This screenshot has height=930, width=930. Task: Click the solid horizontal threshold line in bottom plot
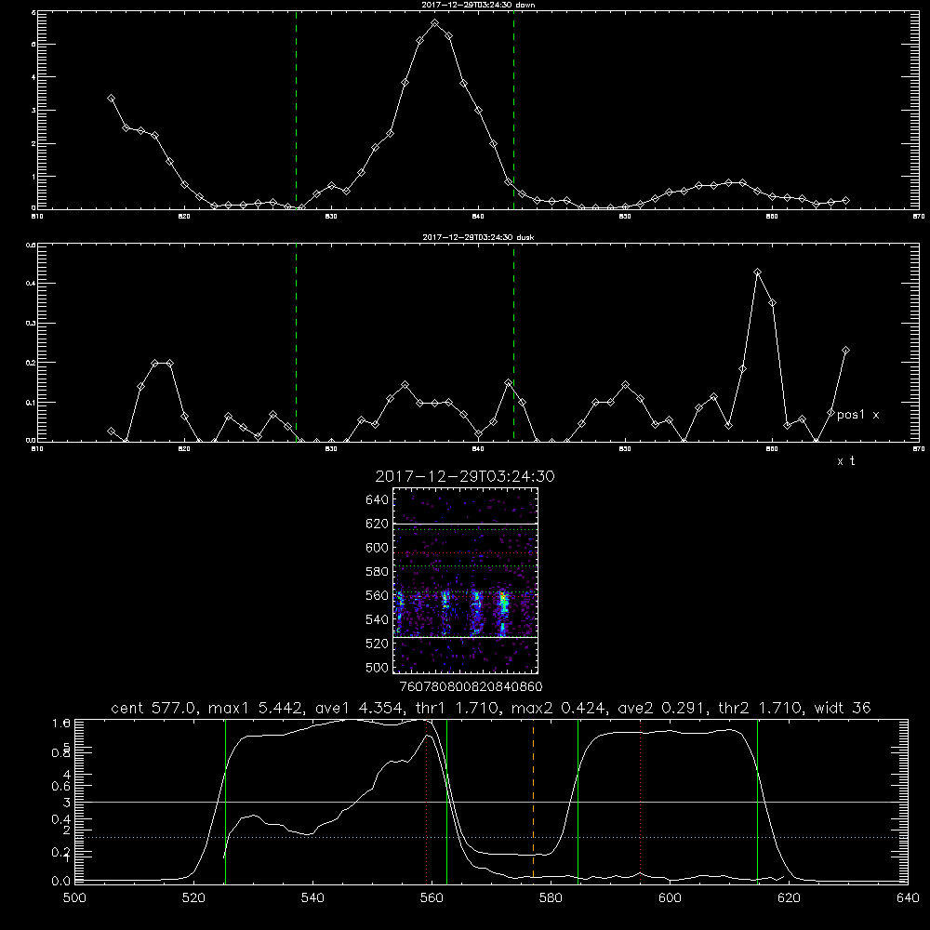tap(490, 802)
